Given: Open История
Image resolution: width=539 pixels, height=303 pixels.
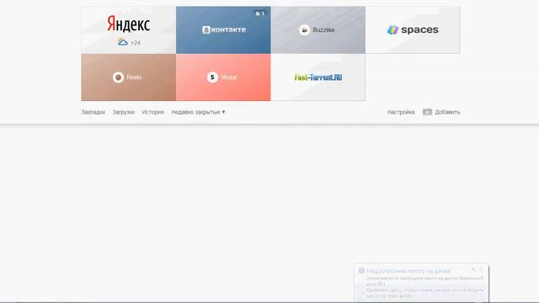Looking at the screenshot, I should [x=153, y=112].
